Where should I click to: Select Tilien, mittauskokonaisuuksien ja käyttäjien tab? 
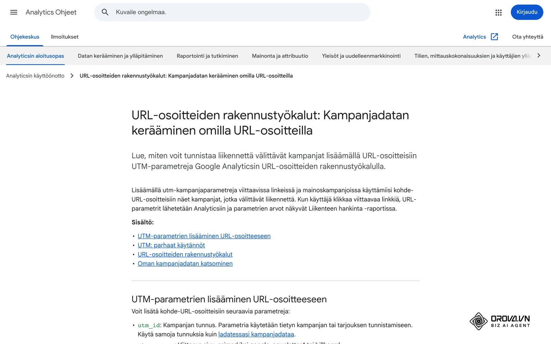(x=472, y=56)
